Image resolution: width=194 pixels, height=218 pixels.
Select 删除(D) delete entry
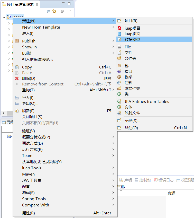click(28, 78)
